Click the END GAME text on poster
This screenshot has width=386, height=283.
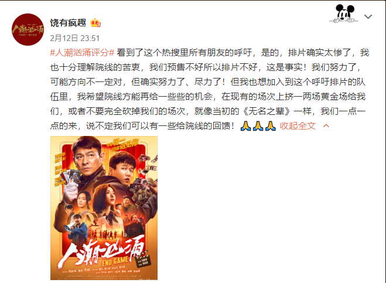click(x=115, y=261)
